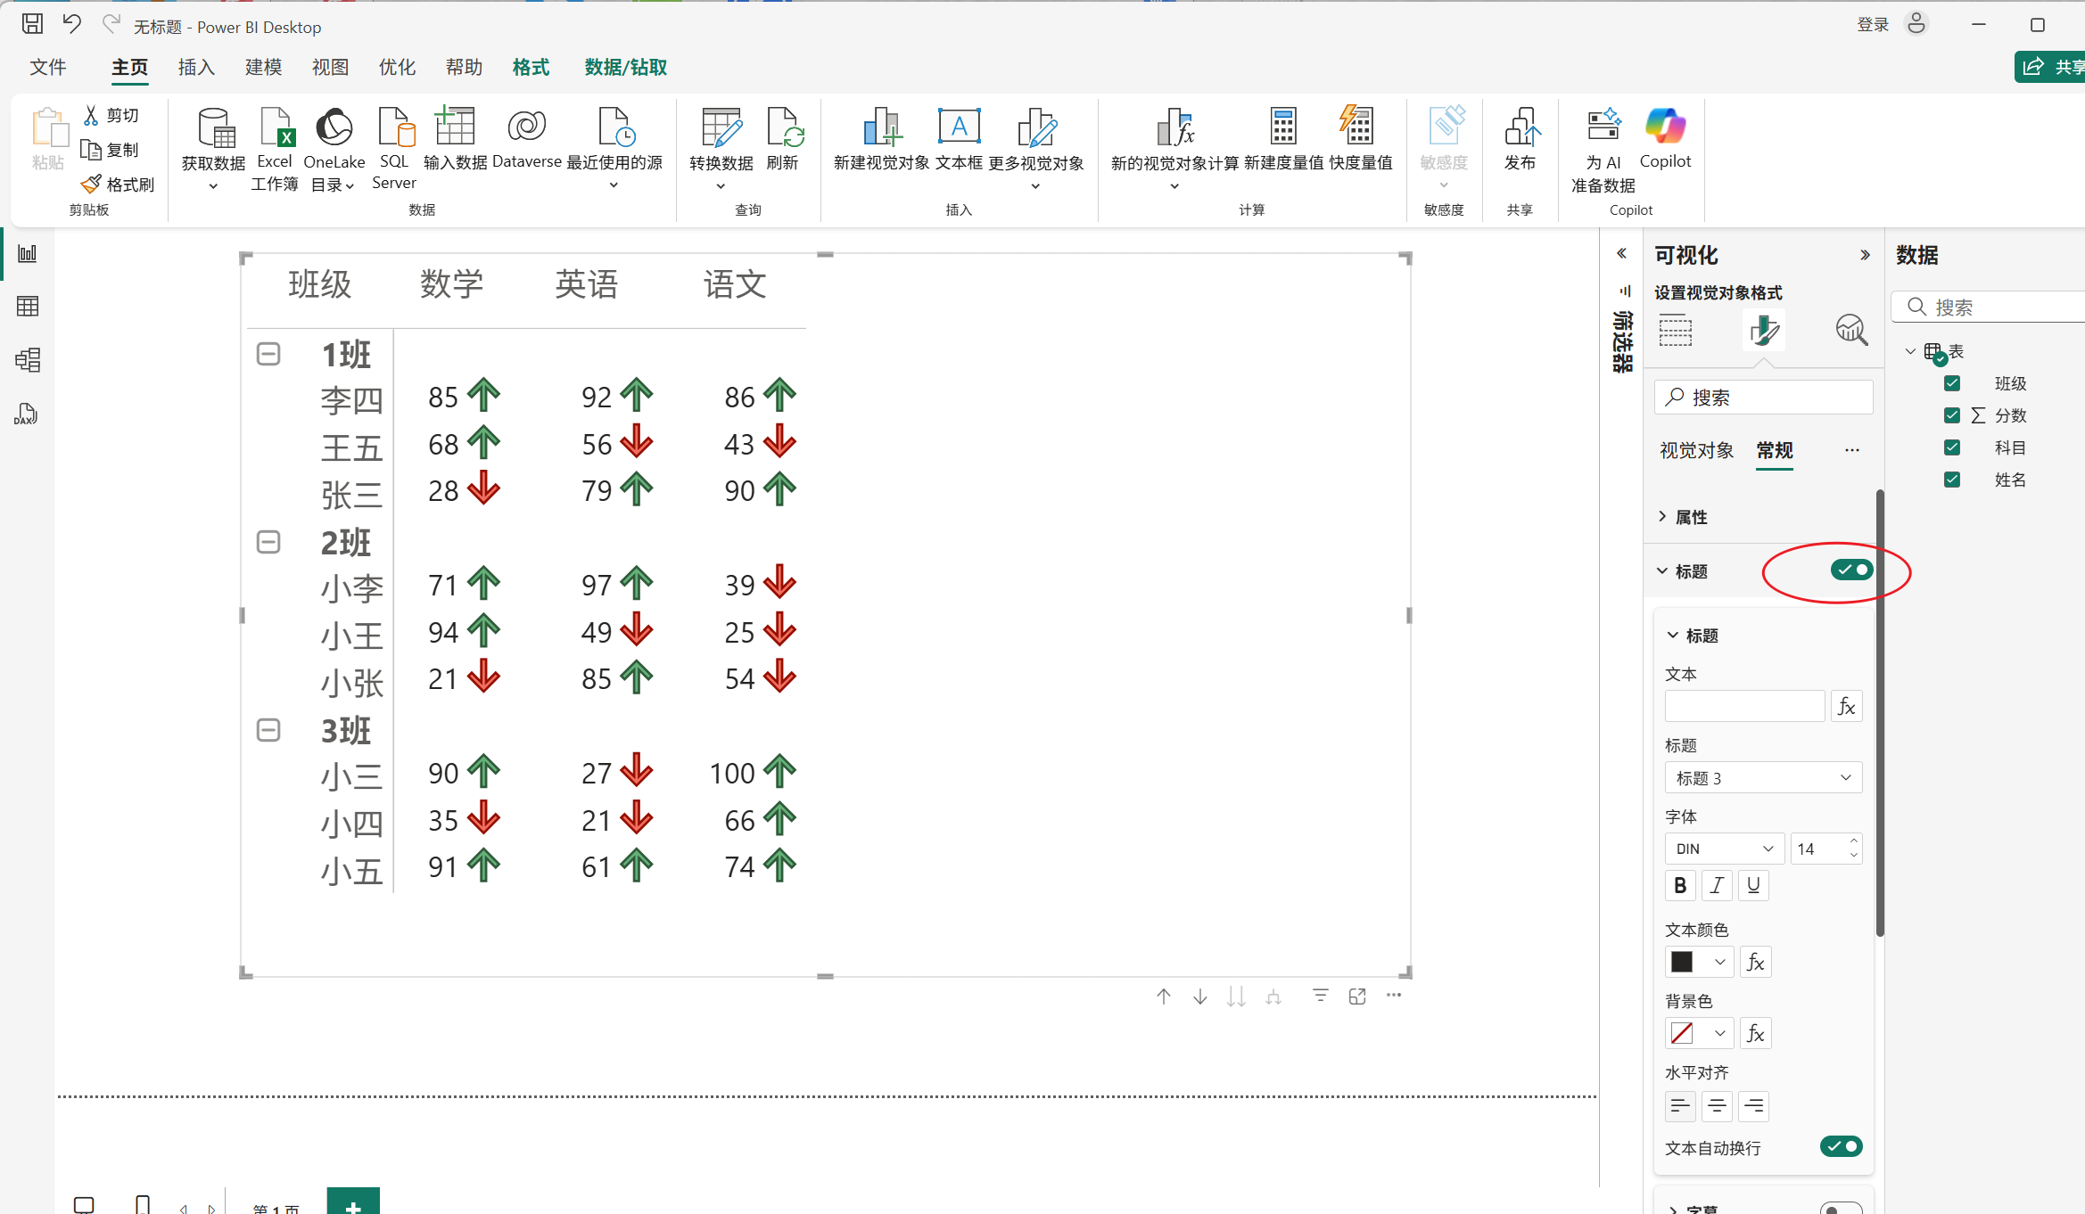This screenshot has width=2085, height=1214.
Task: Switch to the 视觉对象 format tab
Action: click(x=1696, y=451)
